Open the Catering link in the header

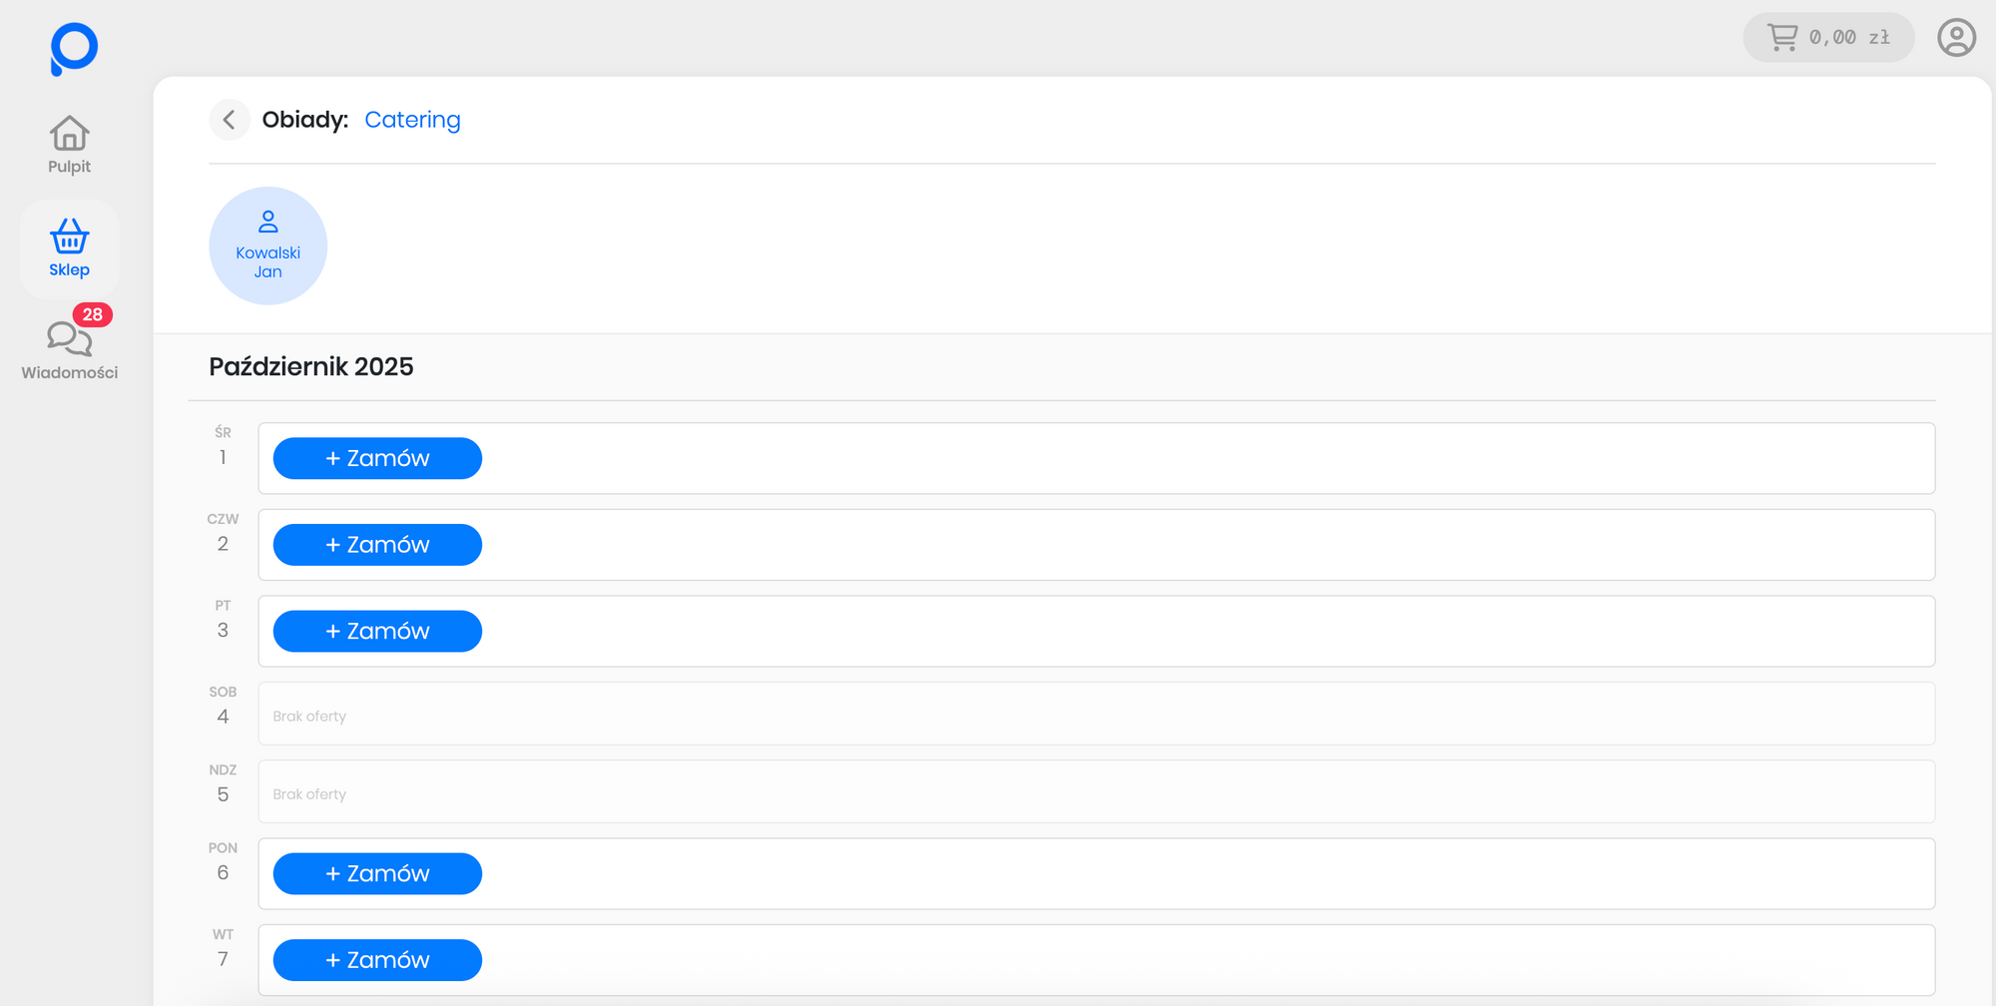pos(412,120)
